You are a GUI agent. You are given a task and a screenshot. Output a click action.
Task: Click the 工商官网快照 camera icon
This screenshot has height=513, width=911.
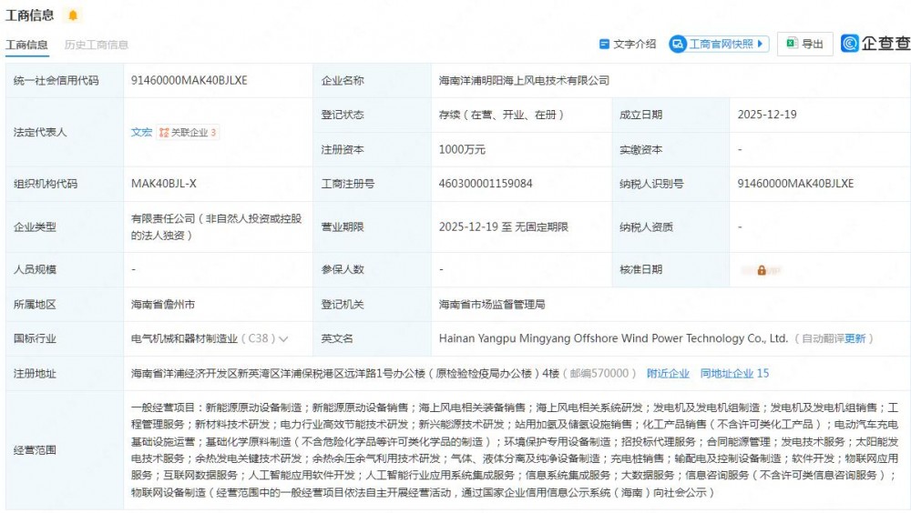(678, 44)
